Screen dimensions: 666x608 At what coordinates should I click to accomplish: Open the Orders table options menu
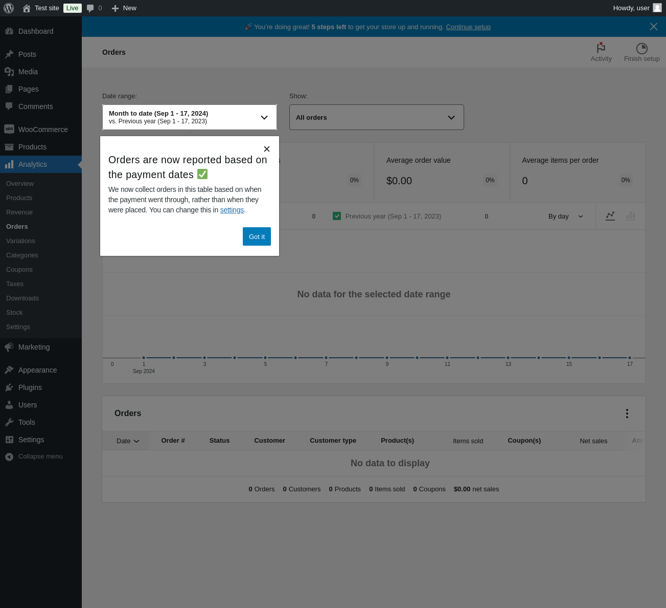coord(627,414)
